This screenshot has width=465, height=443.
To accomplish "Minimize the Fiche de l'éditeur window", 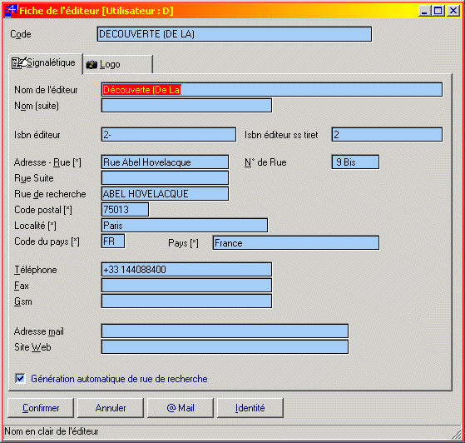I will pos(424,11).
